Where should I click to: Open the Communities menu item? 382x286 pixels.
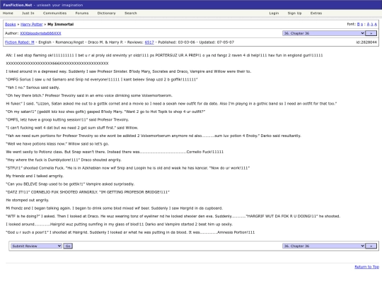[x=54, y=13]
